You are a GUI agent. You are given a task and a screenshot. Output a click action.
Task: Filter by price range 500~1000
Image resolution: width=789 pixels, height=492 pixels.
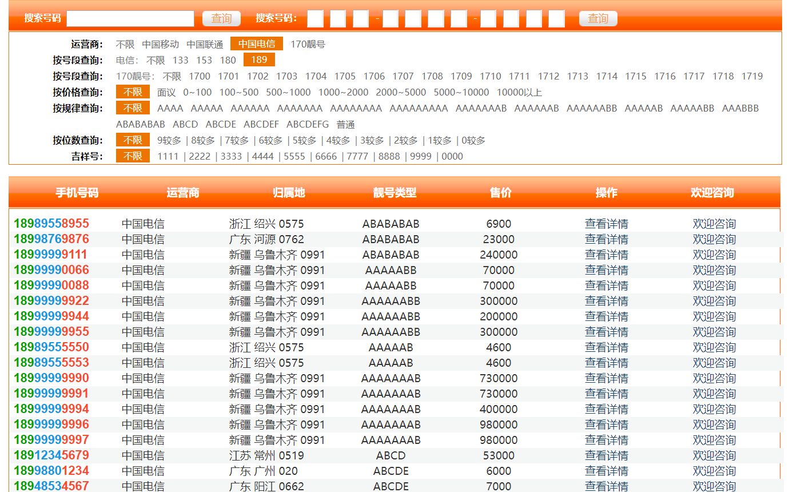click(288, 92)
